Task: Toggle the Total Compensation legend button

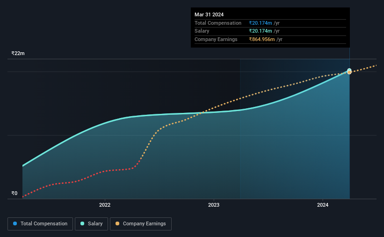Action: [x=40, y=224]
